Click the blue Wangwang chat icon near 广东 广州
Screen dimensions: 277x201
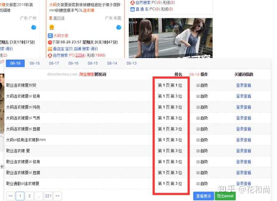[33, 27]
